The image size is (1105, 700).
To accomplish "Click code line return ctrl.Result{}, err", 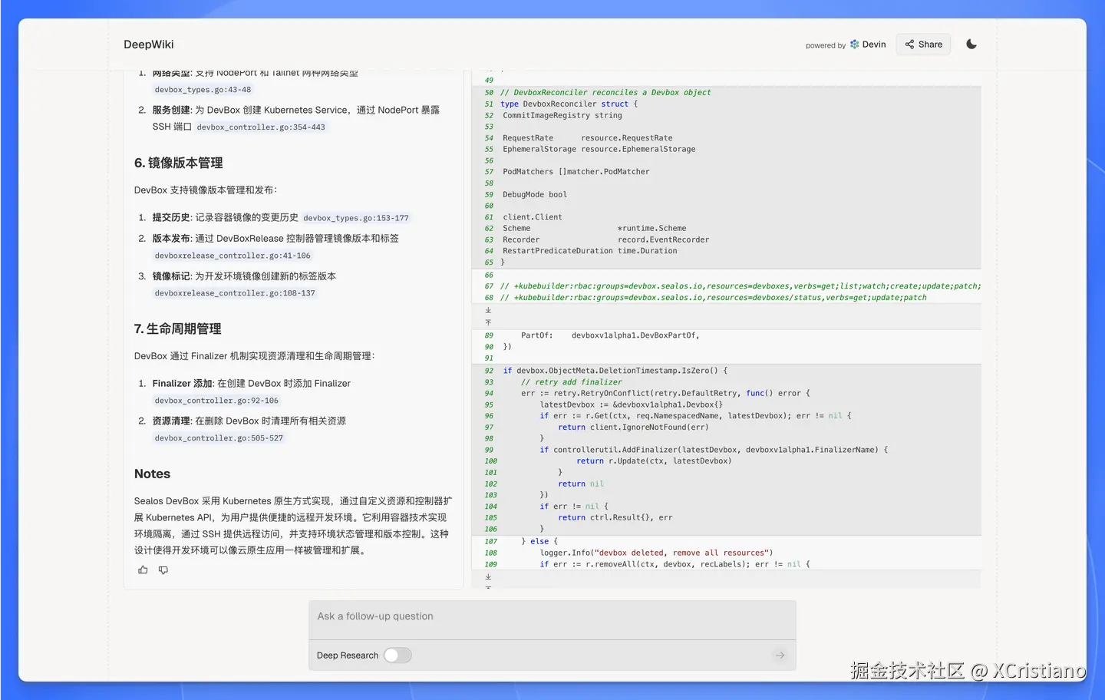I will (x=615, y=517).
